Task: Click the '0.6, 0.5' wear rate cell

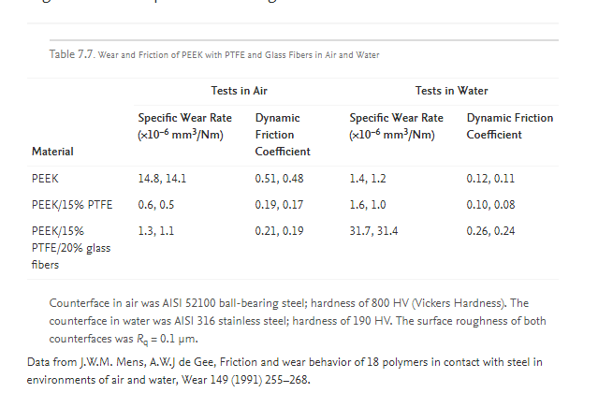Action: (155, 205)
